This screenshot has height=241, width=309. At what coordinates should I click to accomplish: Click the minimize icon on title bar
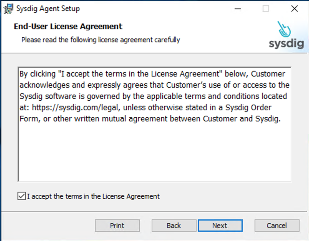pyautogui.click(x=238, y=8)
